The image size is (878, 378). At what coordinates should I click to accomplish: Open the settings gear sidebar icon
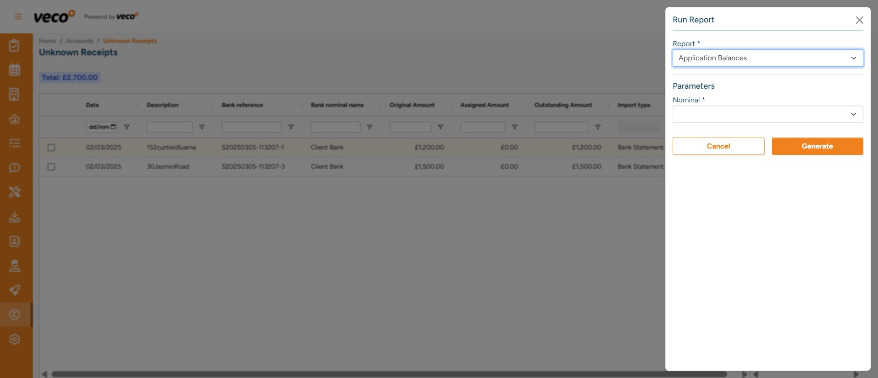pos(15,339)
